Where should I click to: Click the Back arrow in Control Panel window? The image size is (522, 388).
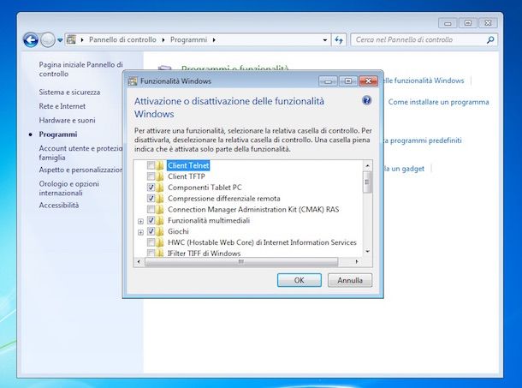tap(31, 40)
